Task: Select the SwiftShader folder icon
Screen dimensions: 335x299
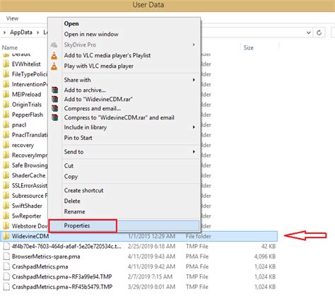Action: coord(6,206)
